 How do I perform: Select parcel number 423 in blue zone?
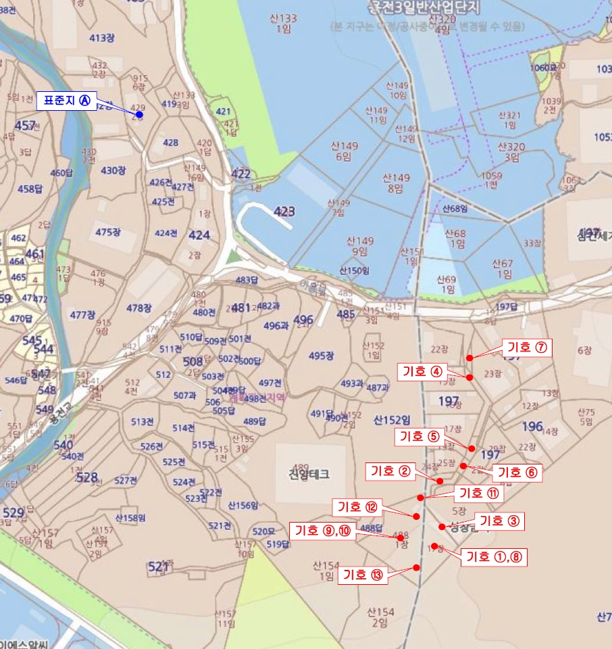pos(284,212)
